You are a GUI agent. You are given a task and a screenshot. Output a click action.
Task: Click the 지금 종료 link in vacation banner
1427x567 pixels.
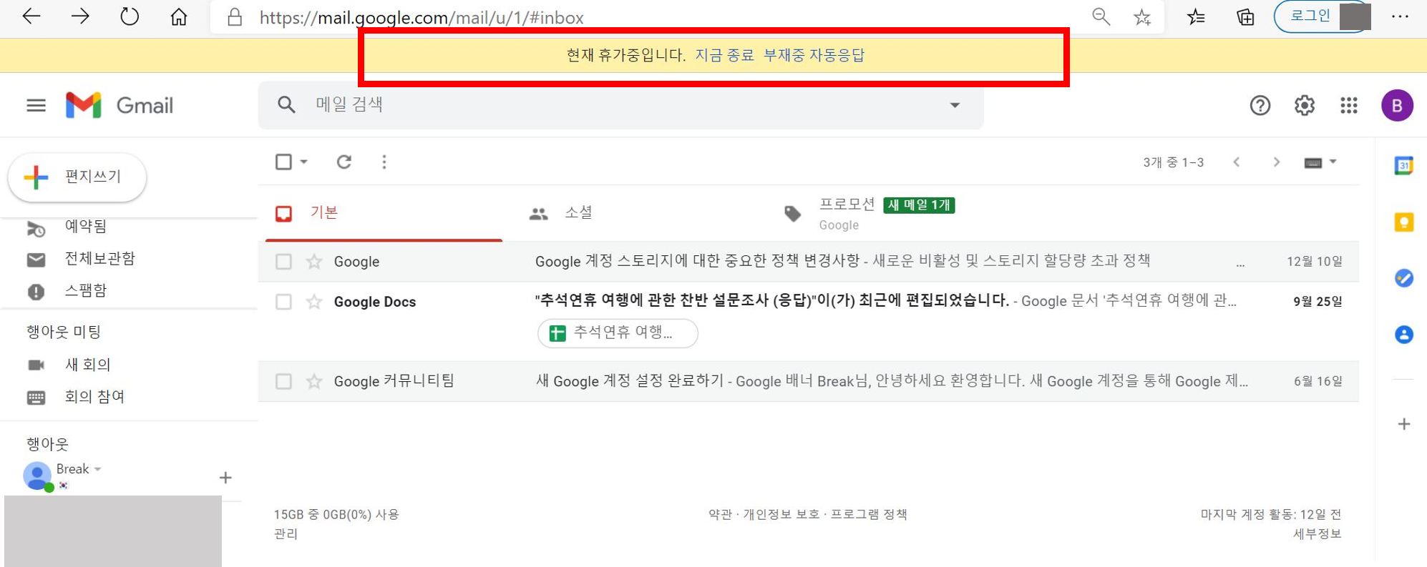coord(724,55)
